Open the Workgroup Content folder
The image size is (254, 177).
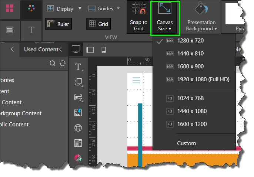21,113
